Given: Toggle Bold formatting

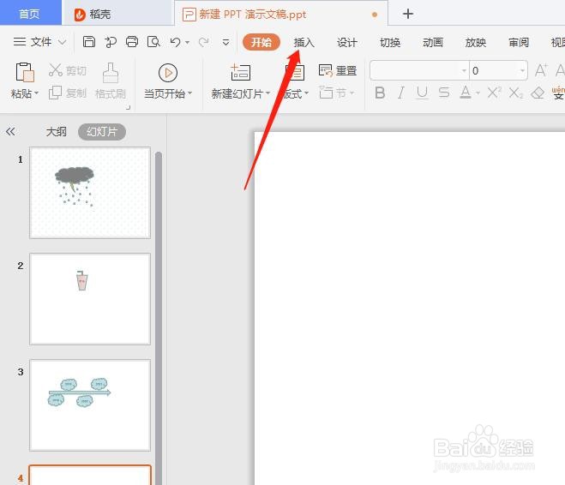Looking at the screenshot, I should tap(380, 93).
